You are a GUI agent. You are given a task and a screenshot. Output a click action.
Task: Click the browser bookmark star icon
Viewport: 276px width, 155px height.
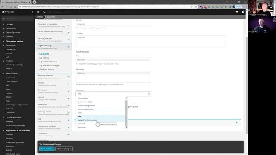point(196,7)
